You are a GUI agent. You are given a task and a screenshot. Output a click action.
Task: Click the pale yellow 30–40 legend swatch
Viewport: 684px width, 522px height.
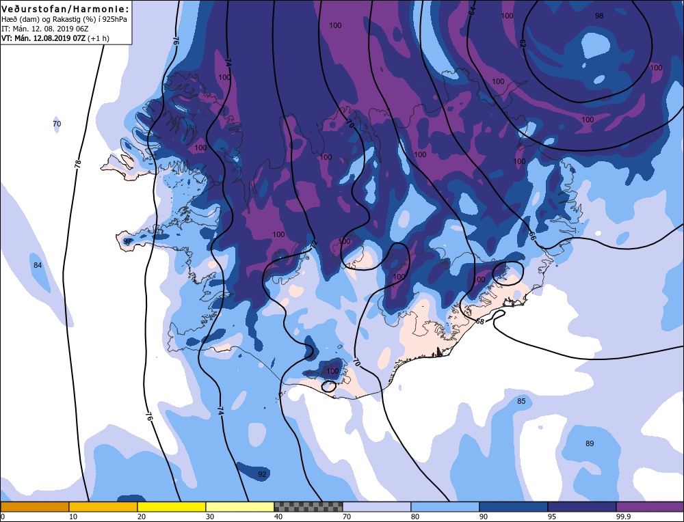pos(240,506)
